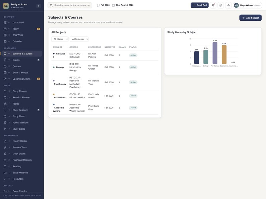Click the Reading open-book icon
The height and width of the screenshot is (199, 266).
point(5,166)
